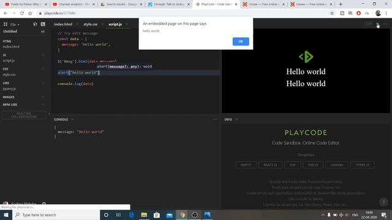Click the alert hello world code line
Viewport: 392px width, 220px height.
[79, 73]
